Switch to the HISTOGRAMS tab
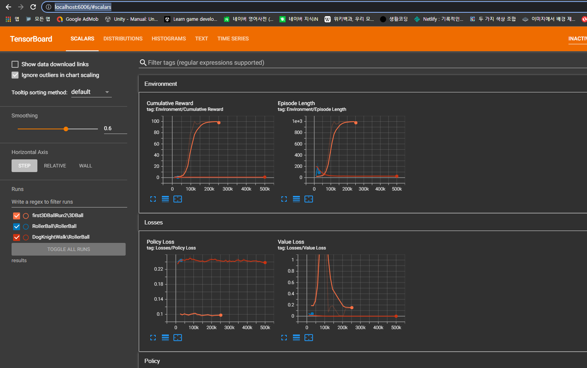 (169, 38)
